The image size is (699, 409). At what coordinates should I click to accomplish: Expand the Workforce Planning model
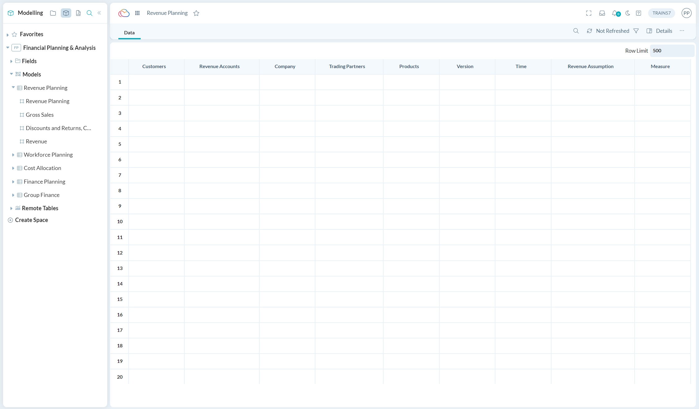click(13, 154)
